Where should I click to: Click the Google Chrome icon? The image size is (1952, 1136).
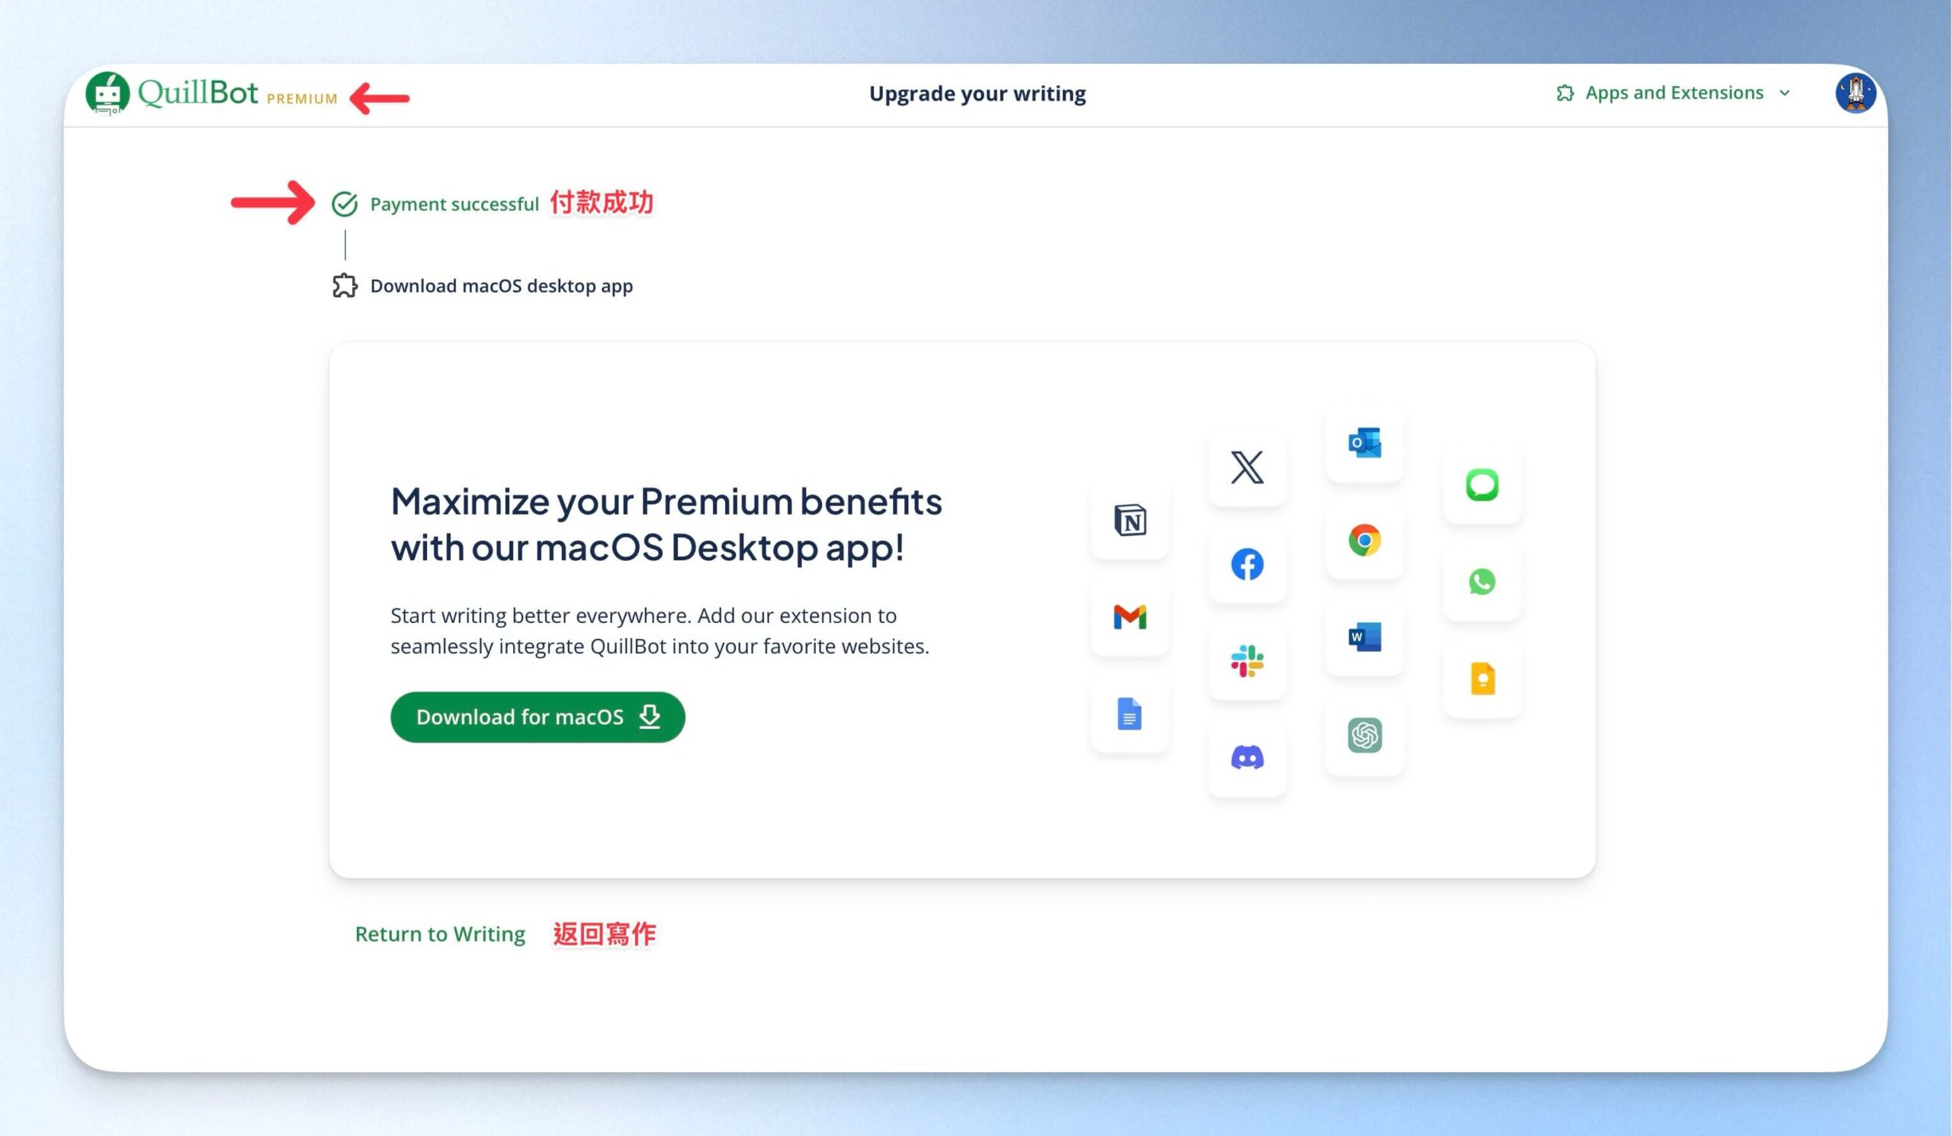[1364, 540]
